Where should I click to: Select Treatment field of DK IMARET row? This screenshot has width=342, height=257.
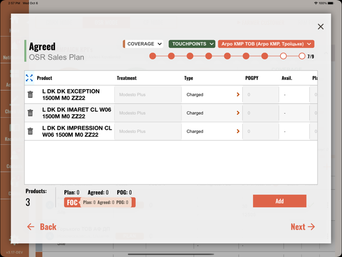[148, 113]
